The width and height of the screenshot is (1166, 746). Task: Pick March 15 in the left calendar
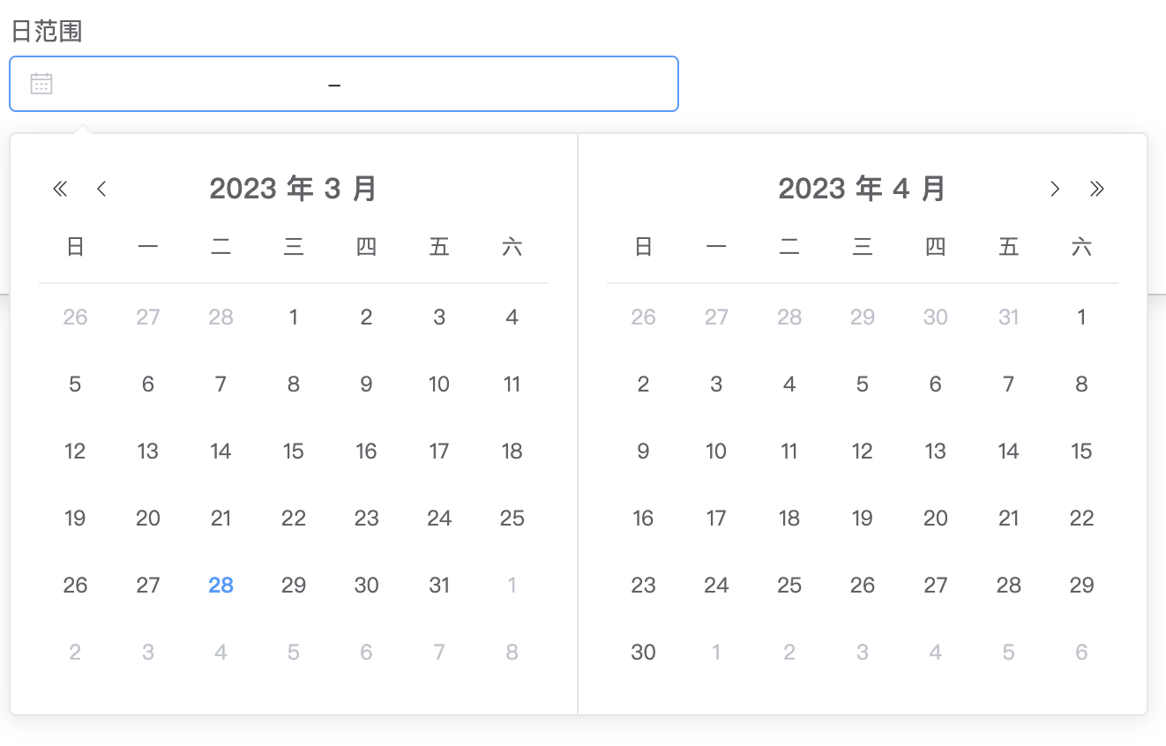point(294,451)
